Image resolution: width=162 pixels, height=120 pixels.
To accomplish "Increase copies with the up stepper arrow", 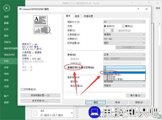I will tap(112, 29).
